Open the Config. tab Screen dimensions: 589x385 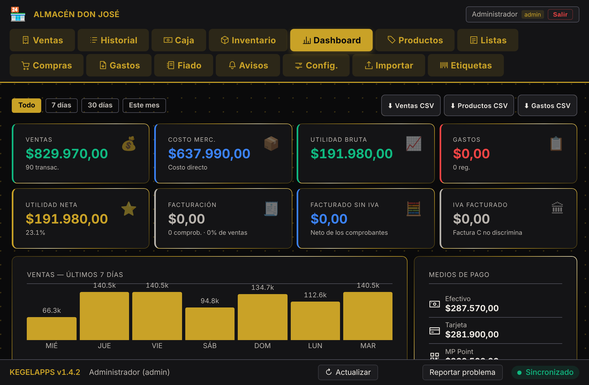click(316, 65)
